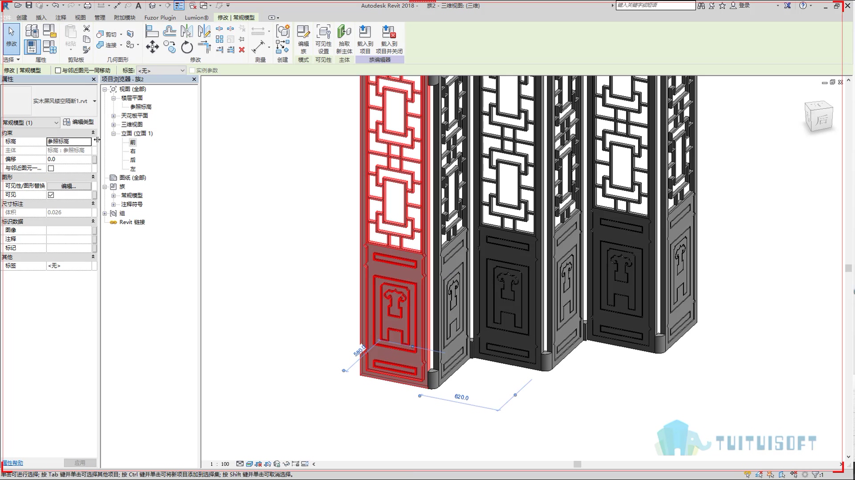Open the Insert ribbon tab
The width and height of the screenshot is (855, 480).
[41, 17]
